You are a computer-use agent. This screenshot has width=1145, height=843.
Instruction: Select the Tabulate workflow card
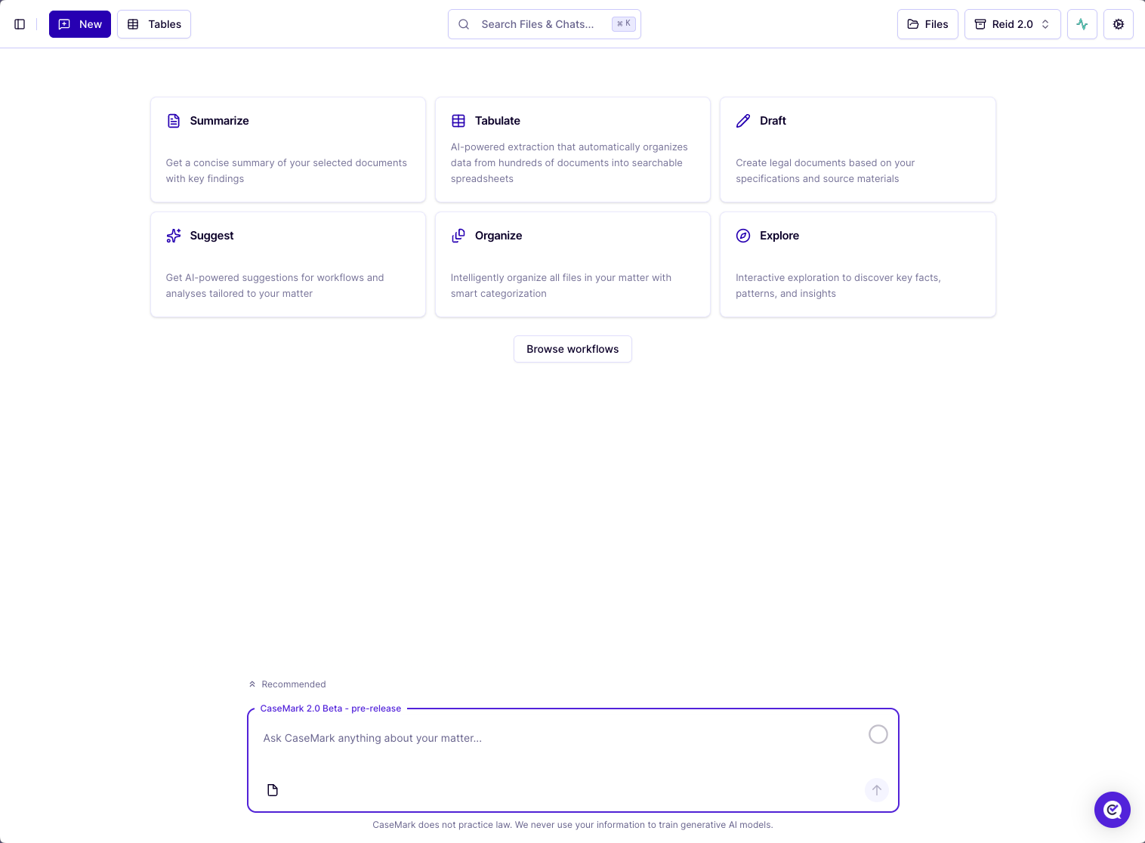click(572, 150)
